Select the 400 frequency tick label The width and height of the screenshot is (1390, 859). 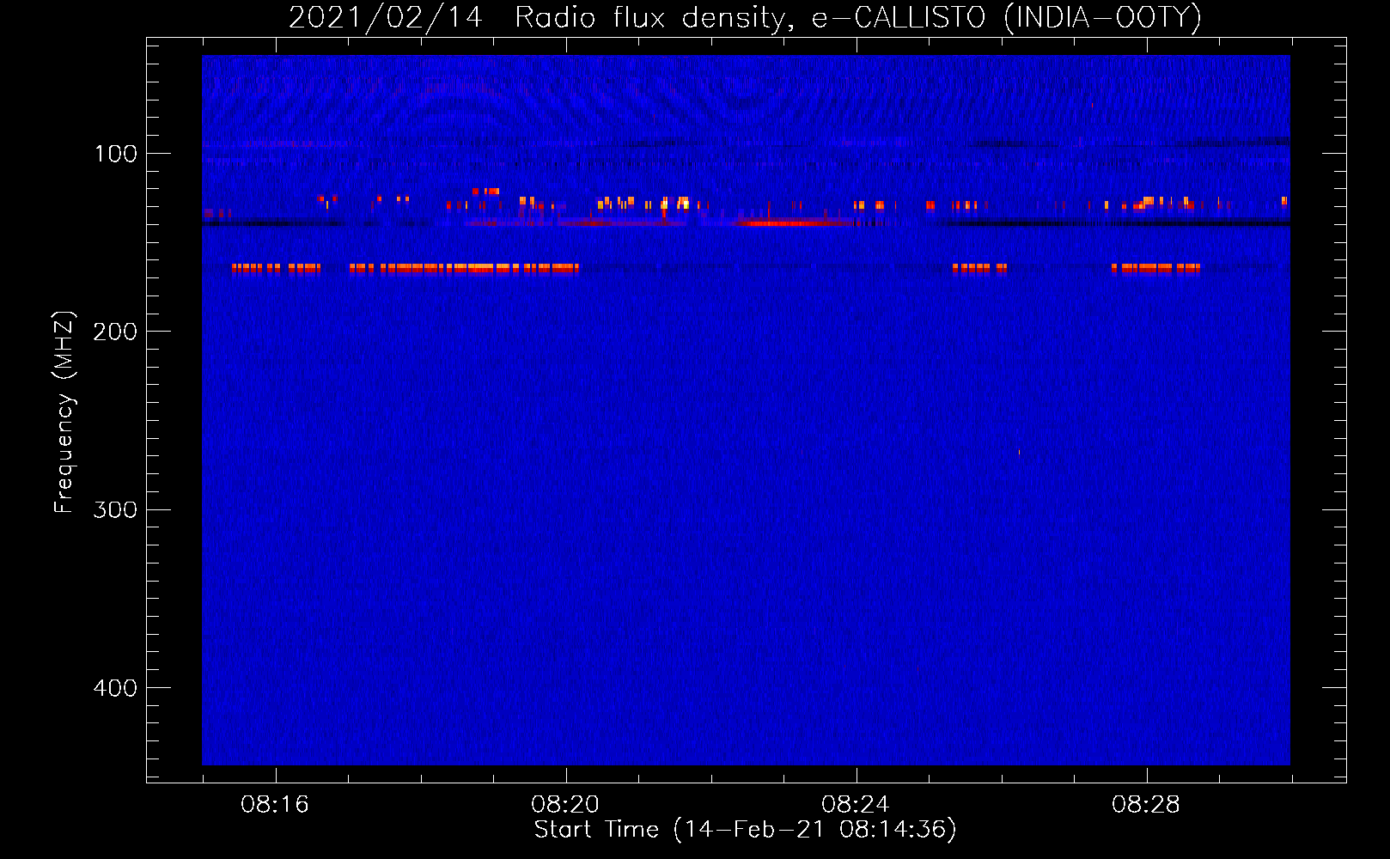tap(116, 688)
